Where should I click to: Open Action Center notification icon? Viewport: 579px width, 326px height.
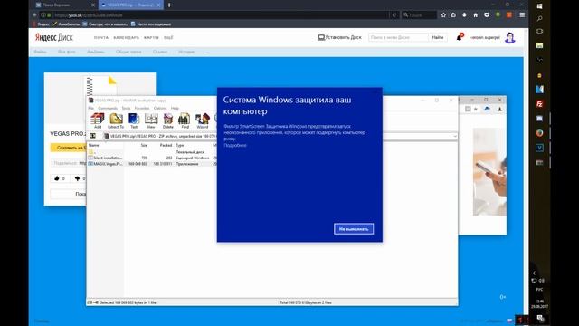click(x=540, y=318)
